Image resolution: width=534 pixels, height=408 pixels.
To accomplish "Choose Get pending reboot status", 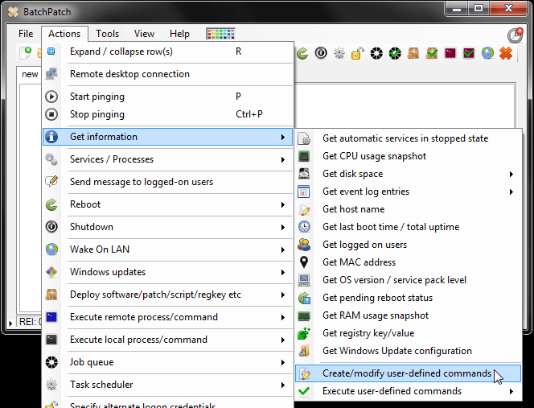I will (x=408, y=298).
